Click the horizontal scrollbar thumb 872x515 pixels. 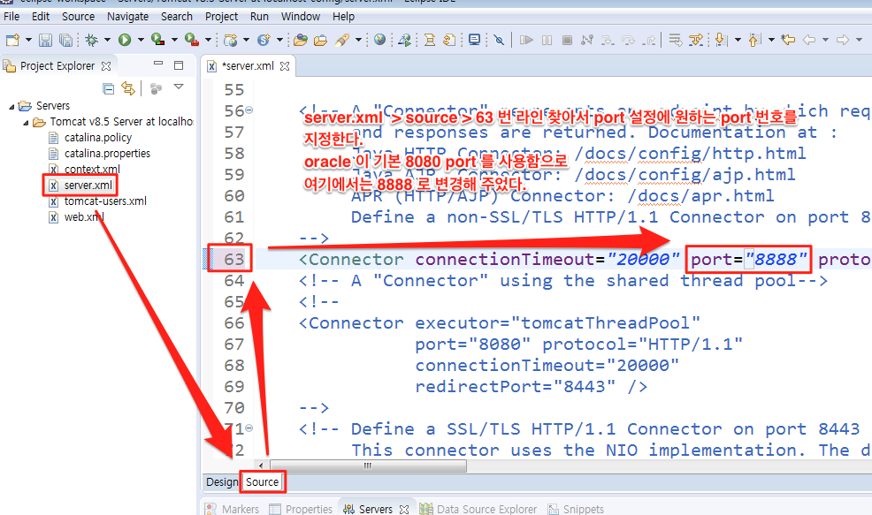368,466
